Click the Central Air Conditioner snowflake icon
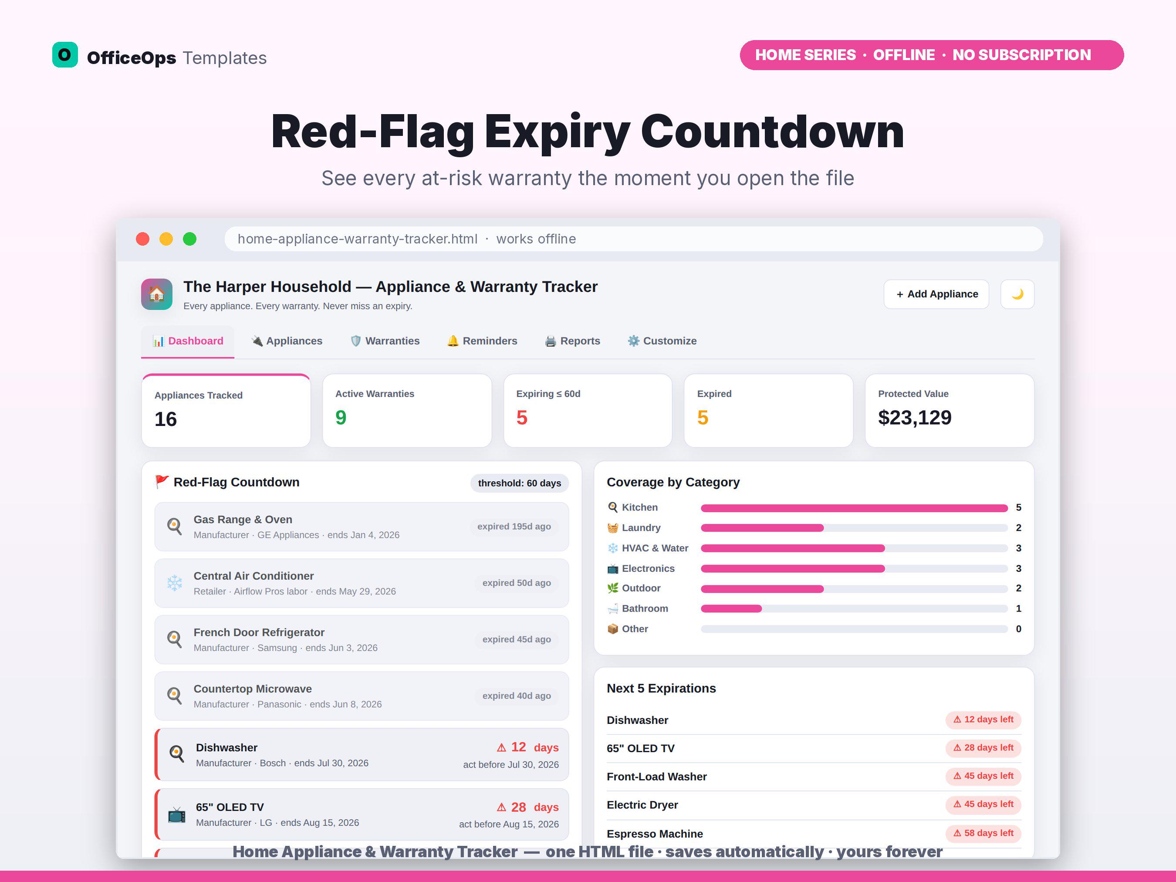 174,583
